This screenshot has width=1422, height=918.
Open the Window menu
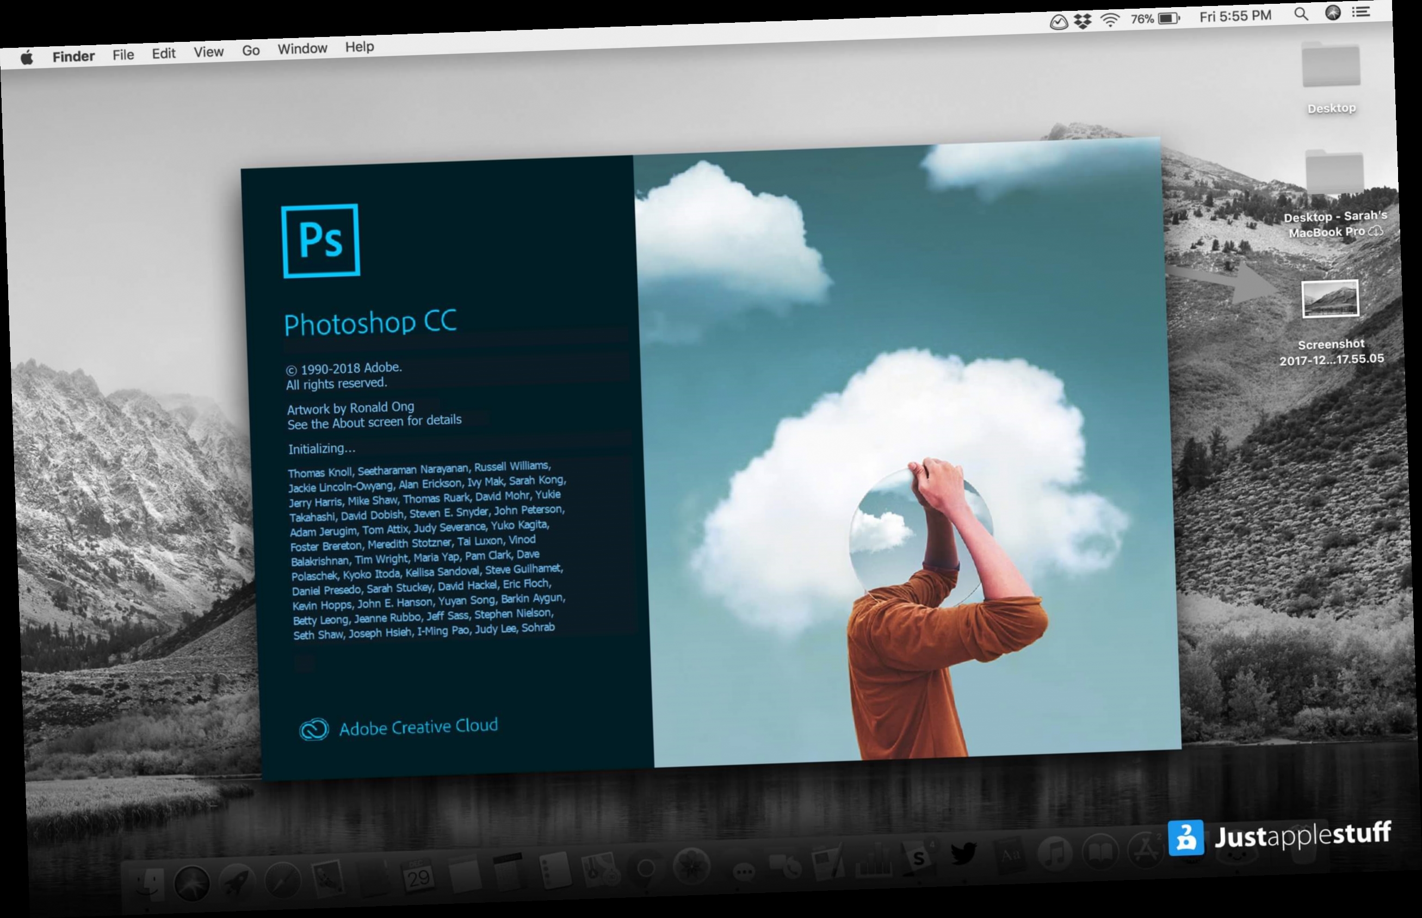pos(302,49)
